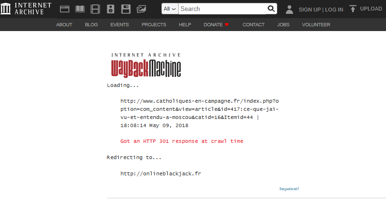386x215 pixels.
Task: Open the Images icon
Action: [141, 9]
